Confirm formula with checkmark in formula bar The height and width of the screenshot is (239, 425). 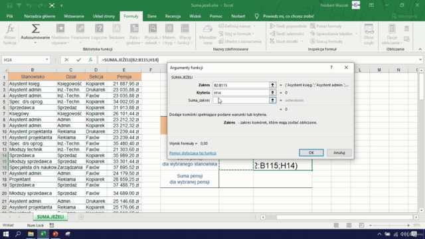[78, 60]
